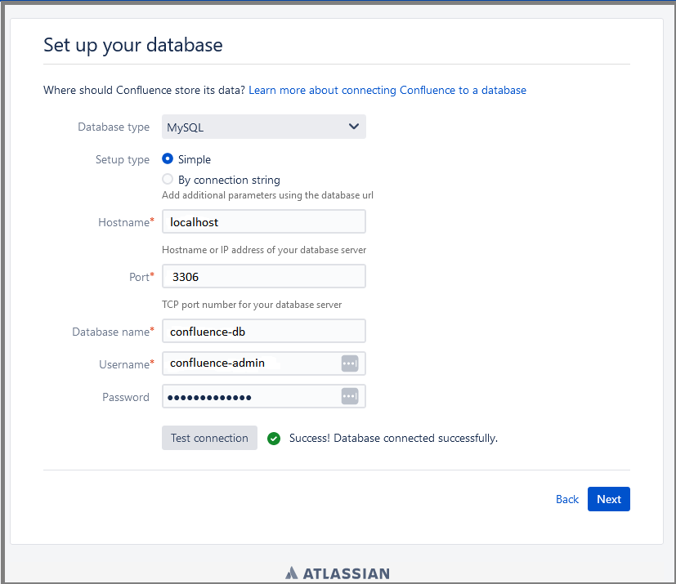The image size is (676, 584).
Task: Focus the Hostname field containing localhost
Action: pyautogui.click(x=264, y=221)
